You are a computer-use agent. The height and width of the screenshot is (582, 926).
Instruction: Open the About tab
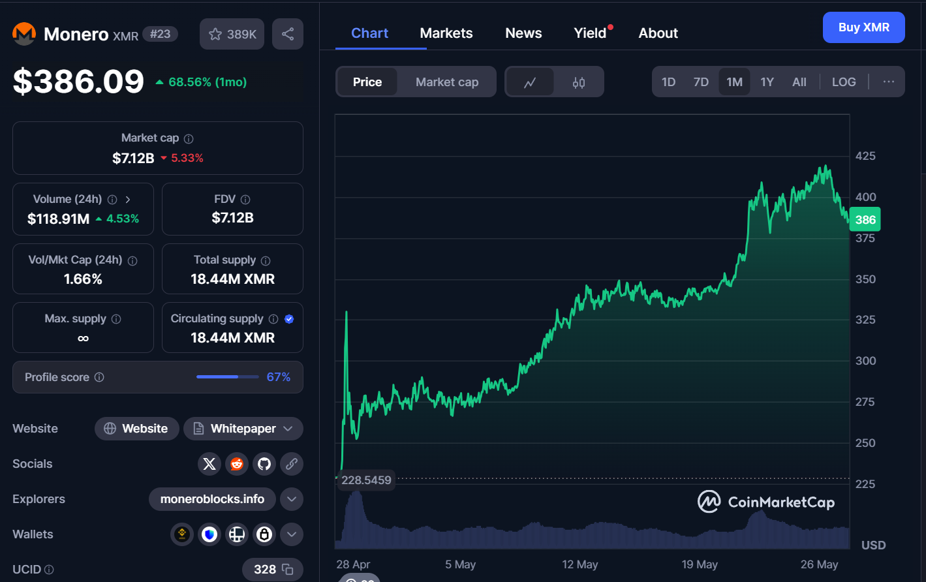tap(658, 33)
